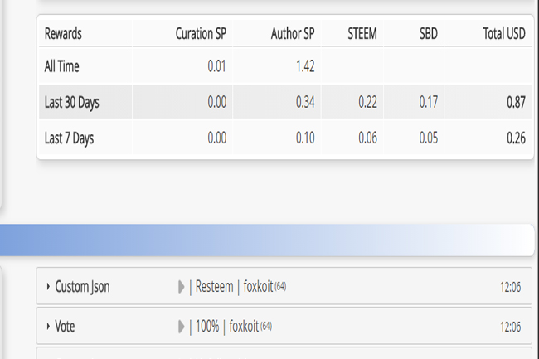
Task: Select the Last 7 Days rewards row
Action: (x=69, y=138)
